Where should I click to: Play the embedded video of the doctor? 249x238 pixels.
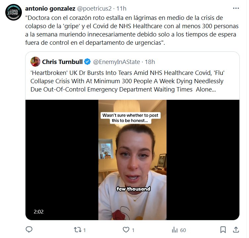pos(132,160)
